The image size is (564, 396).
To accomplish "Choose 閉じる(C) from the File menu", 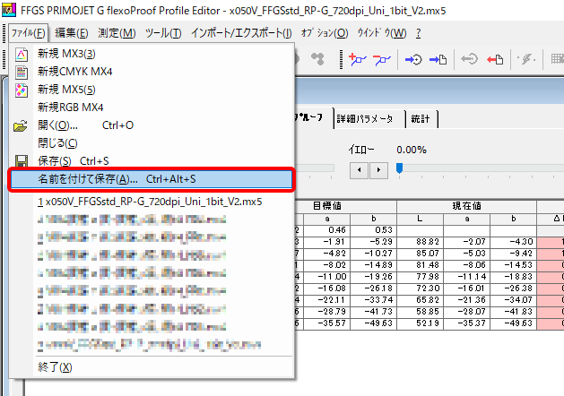I will (x=151, y=143).
